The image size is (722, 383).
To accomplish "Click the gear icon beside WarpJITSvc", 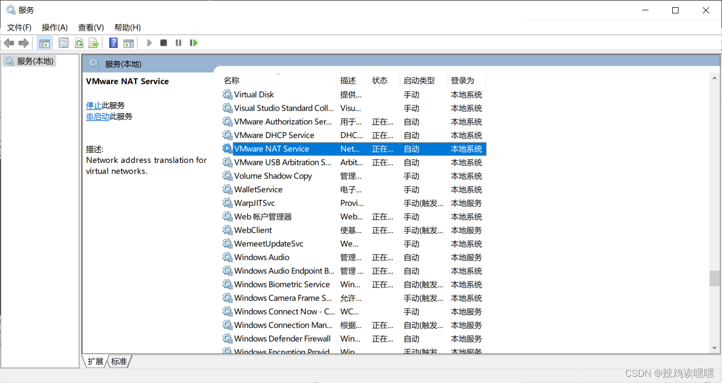I will (x=227, y=203).
